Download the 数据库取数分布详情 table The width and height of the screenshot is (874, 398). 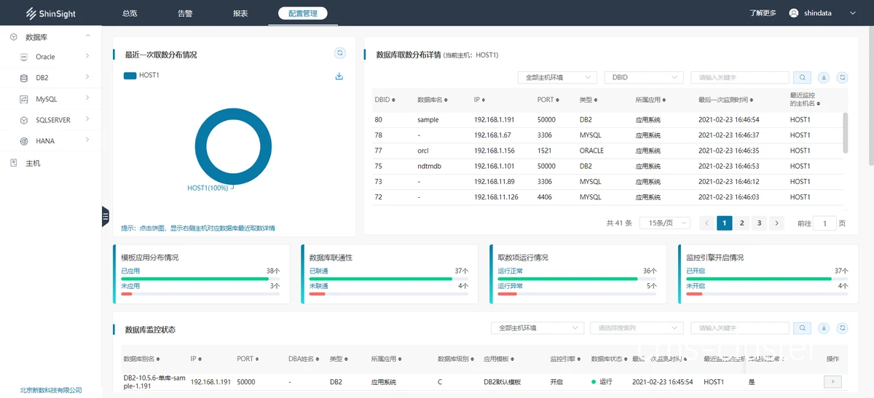point(824,77)
